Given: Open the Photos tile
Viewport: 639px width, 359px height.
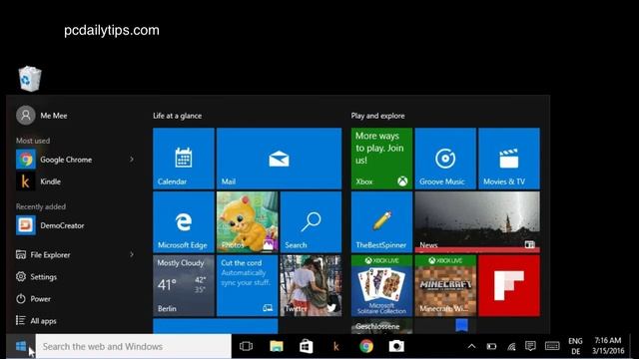Looking at the screenshot, I should 248,222.
